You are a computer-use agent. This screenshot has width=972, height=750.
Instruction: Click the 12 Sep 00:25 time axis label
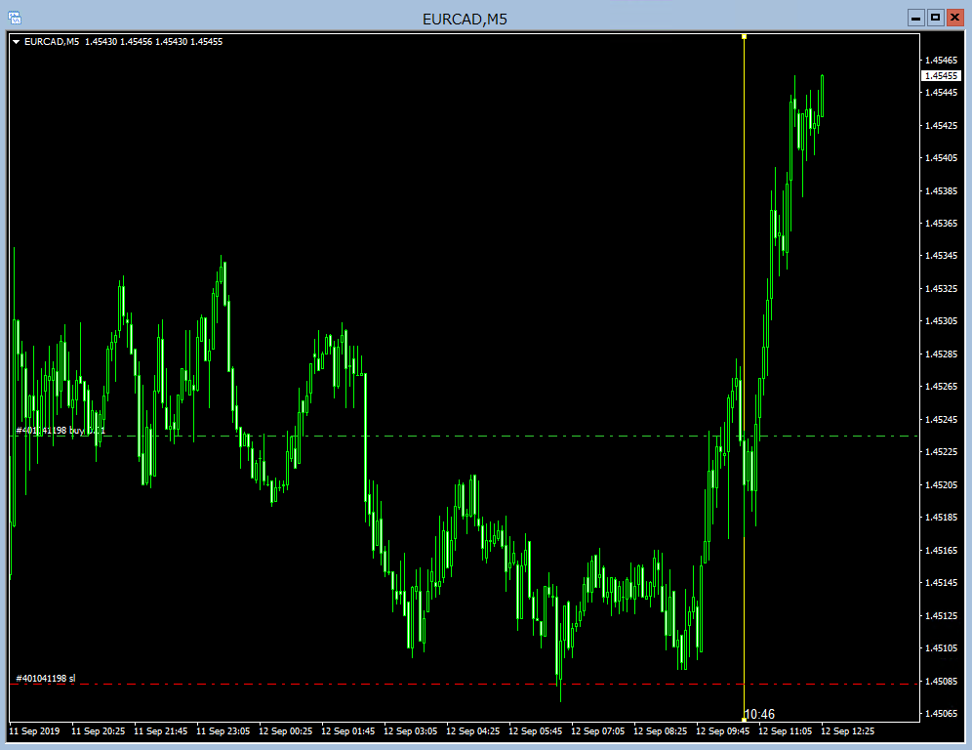point(286,730)
